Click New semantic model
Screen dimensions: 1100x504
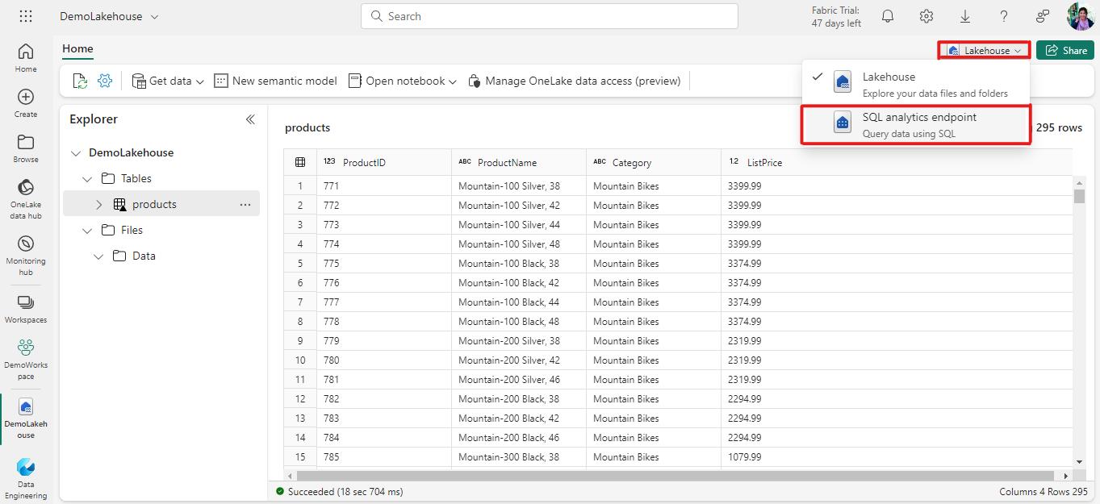(275, 81)
